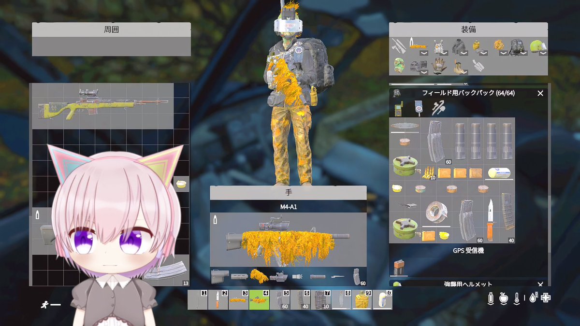Select the tactical gloves equipment icon
The image size is (580, 326).
coord(439,66)
